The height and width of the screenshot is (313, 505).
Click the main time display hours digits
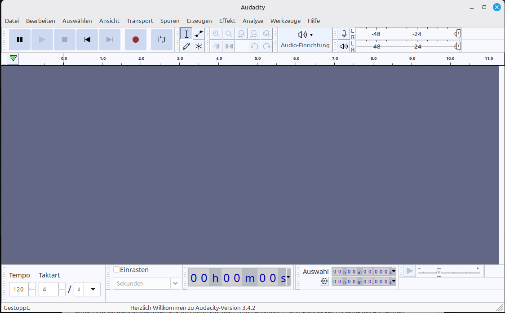199,278
